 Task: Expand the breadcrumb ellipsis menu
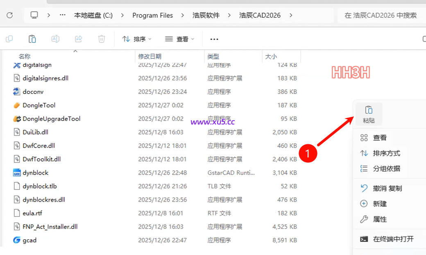click(62, 15)
